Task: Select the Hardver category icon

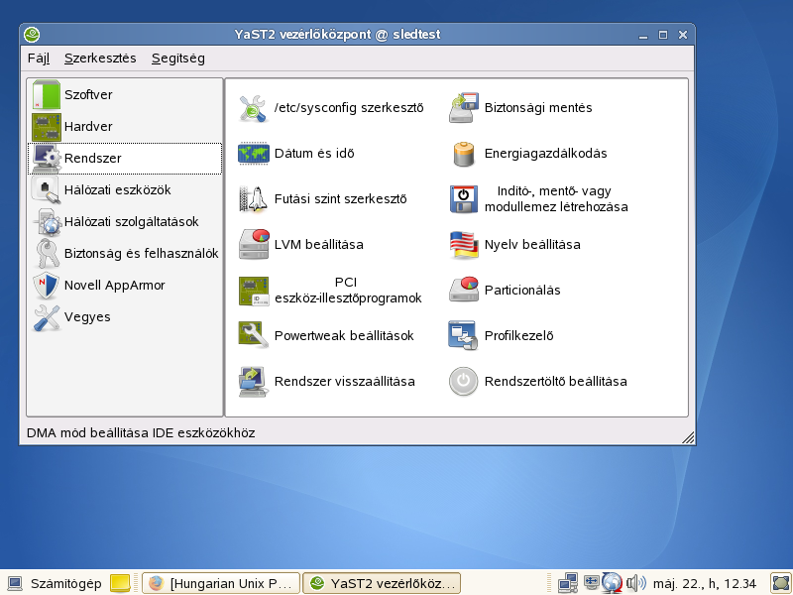Action: click(x=46, y=127)
